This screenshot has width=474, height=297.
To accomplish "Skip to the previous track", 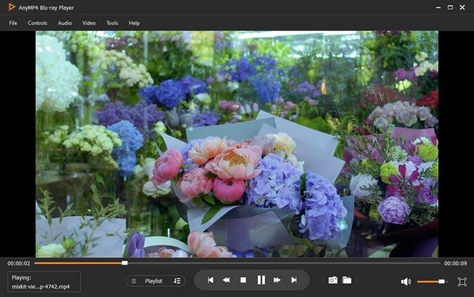I will [210, 280].
